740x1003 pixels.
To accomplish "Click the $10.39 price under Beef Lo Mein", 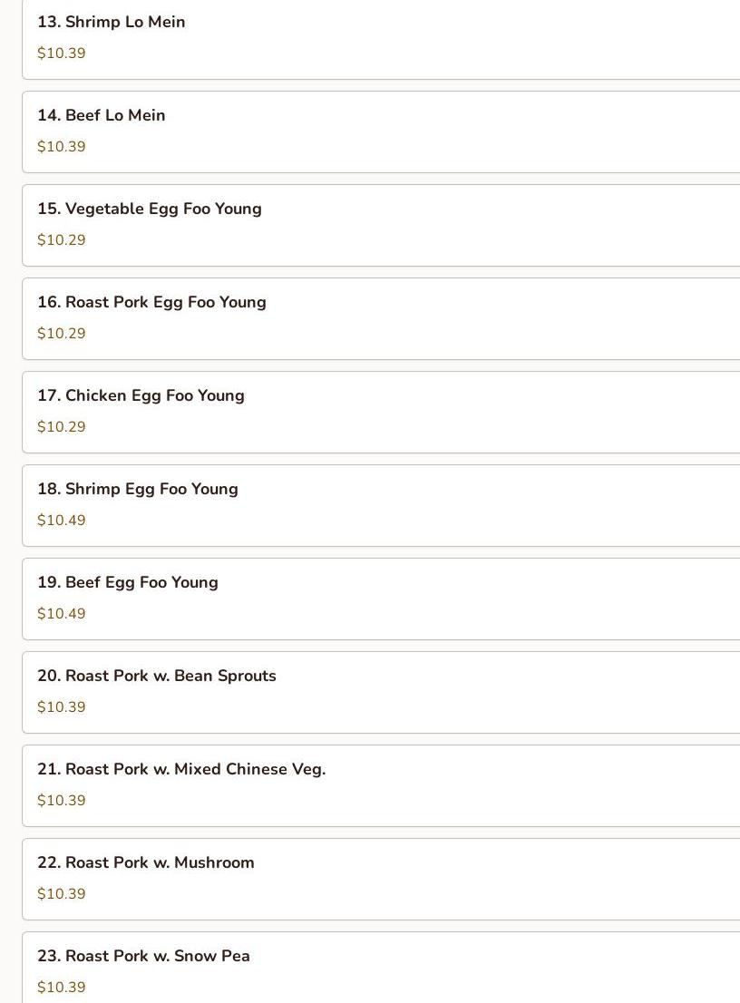I will point(62,147).
